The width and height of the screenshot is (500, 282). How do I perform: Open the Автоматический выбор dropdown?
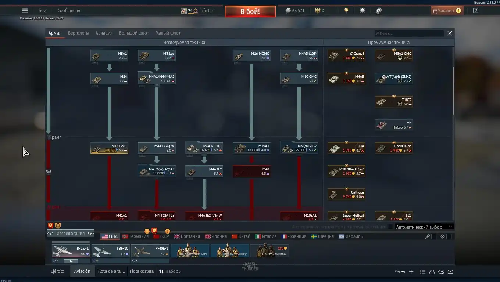click(424, 227)
